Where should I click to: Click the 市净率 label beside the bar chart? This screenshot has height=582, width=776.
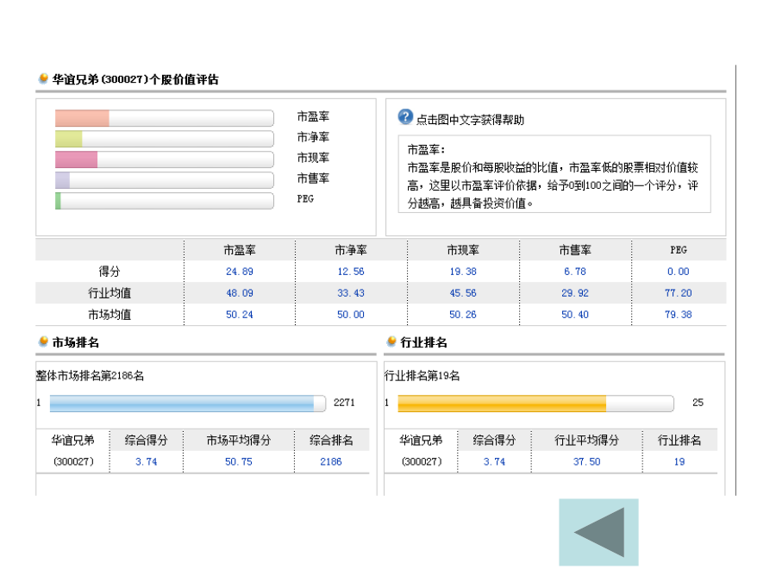313,137
